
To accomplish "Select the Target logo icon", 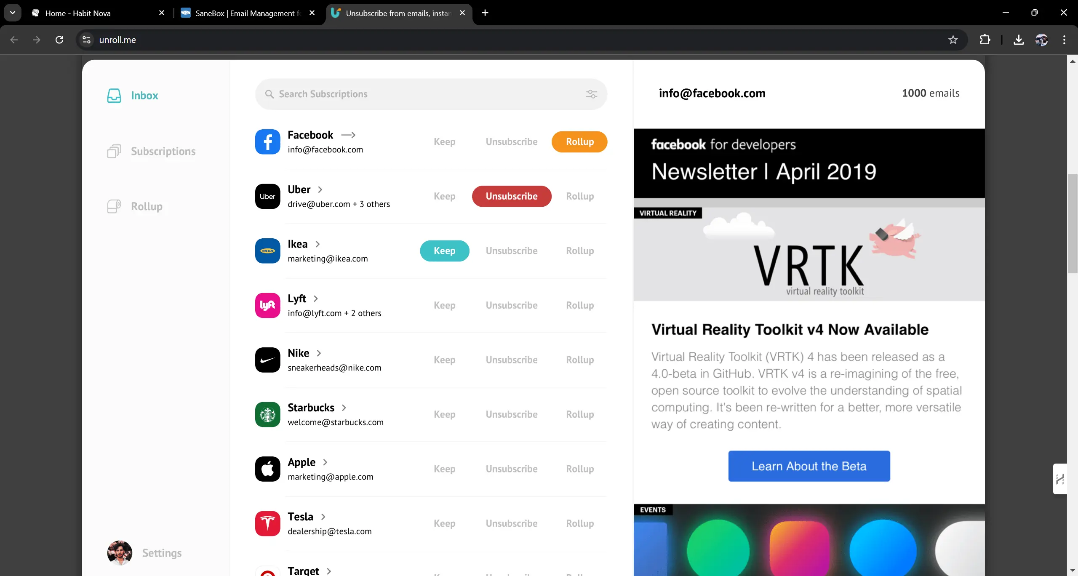I will [x=268, y=571].
